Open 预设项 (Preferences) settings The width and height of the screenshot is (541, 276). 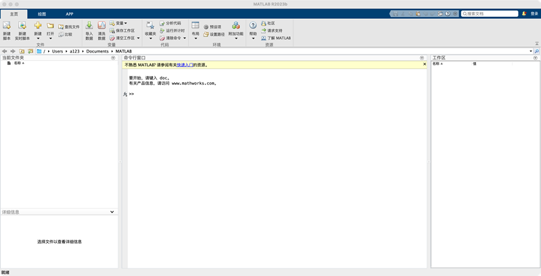click(215, 27)
